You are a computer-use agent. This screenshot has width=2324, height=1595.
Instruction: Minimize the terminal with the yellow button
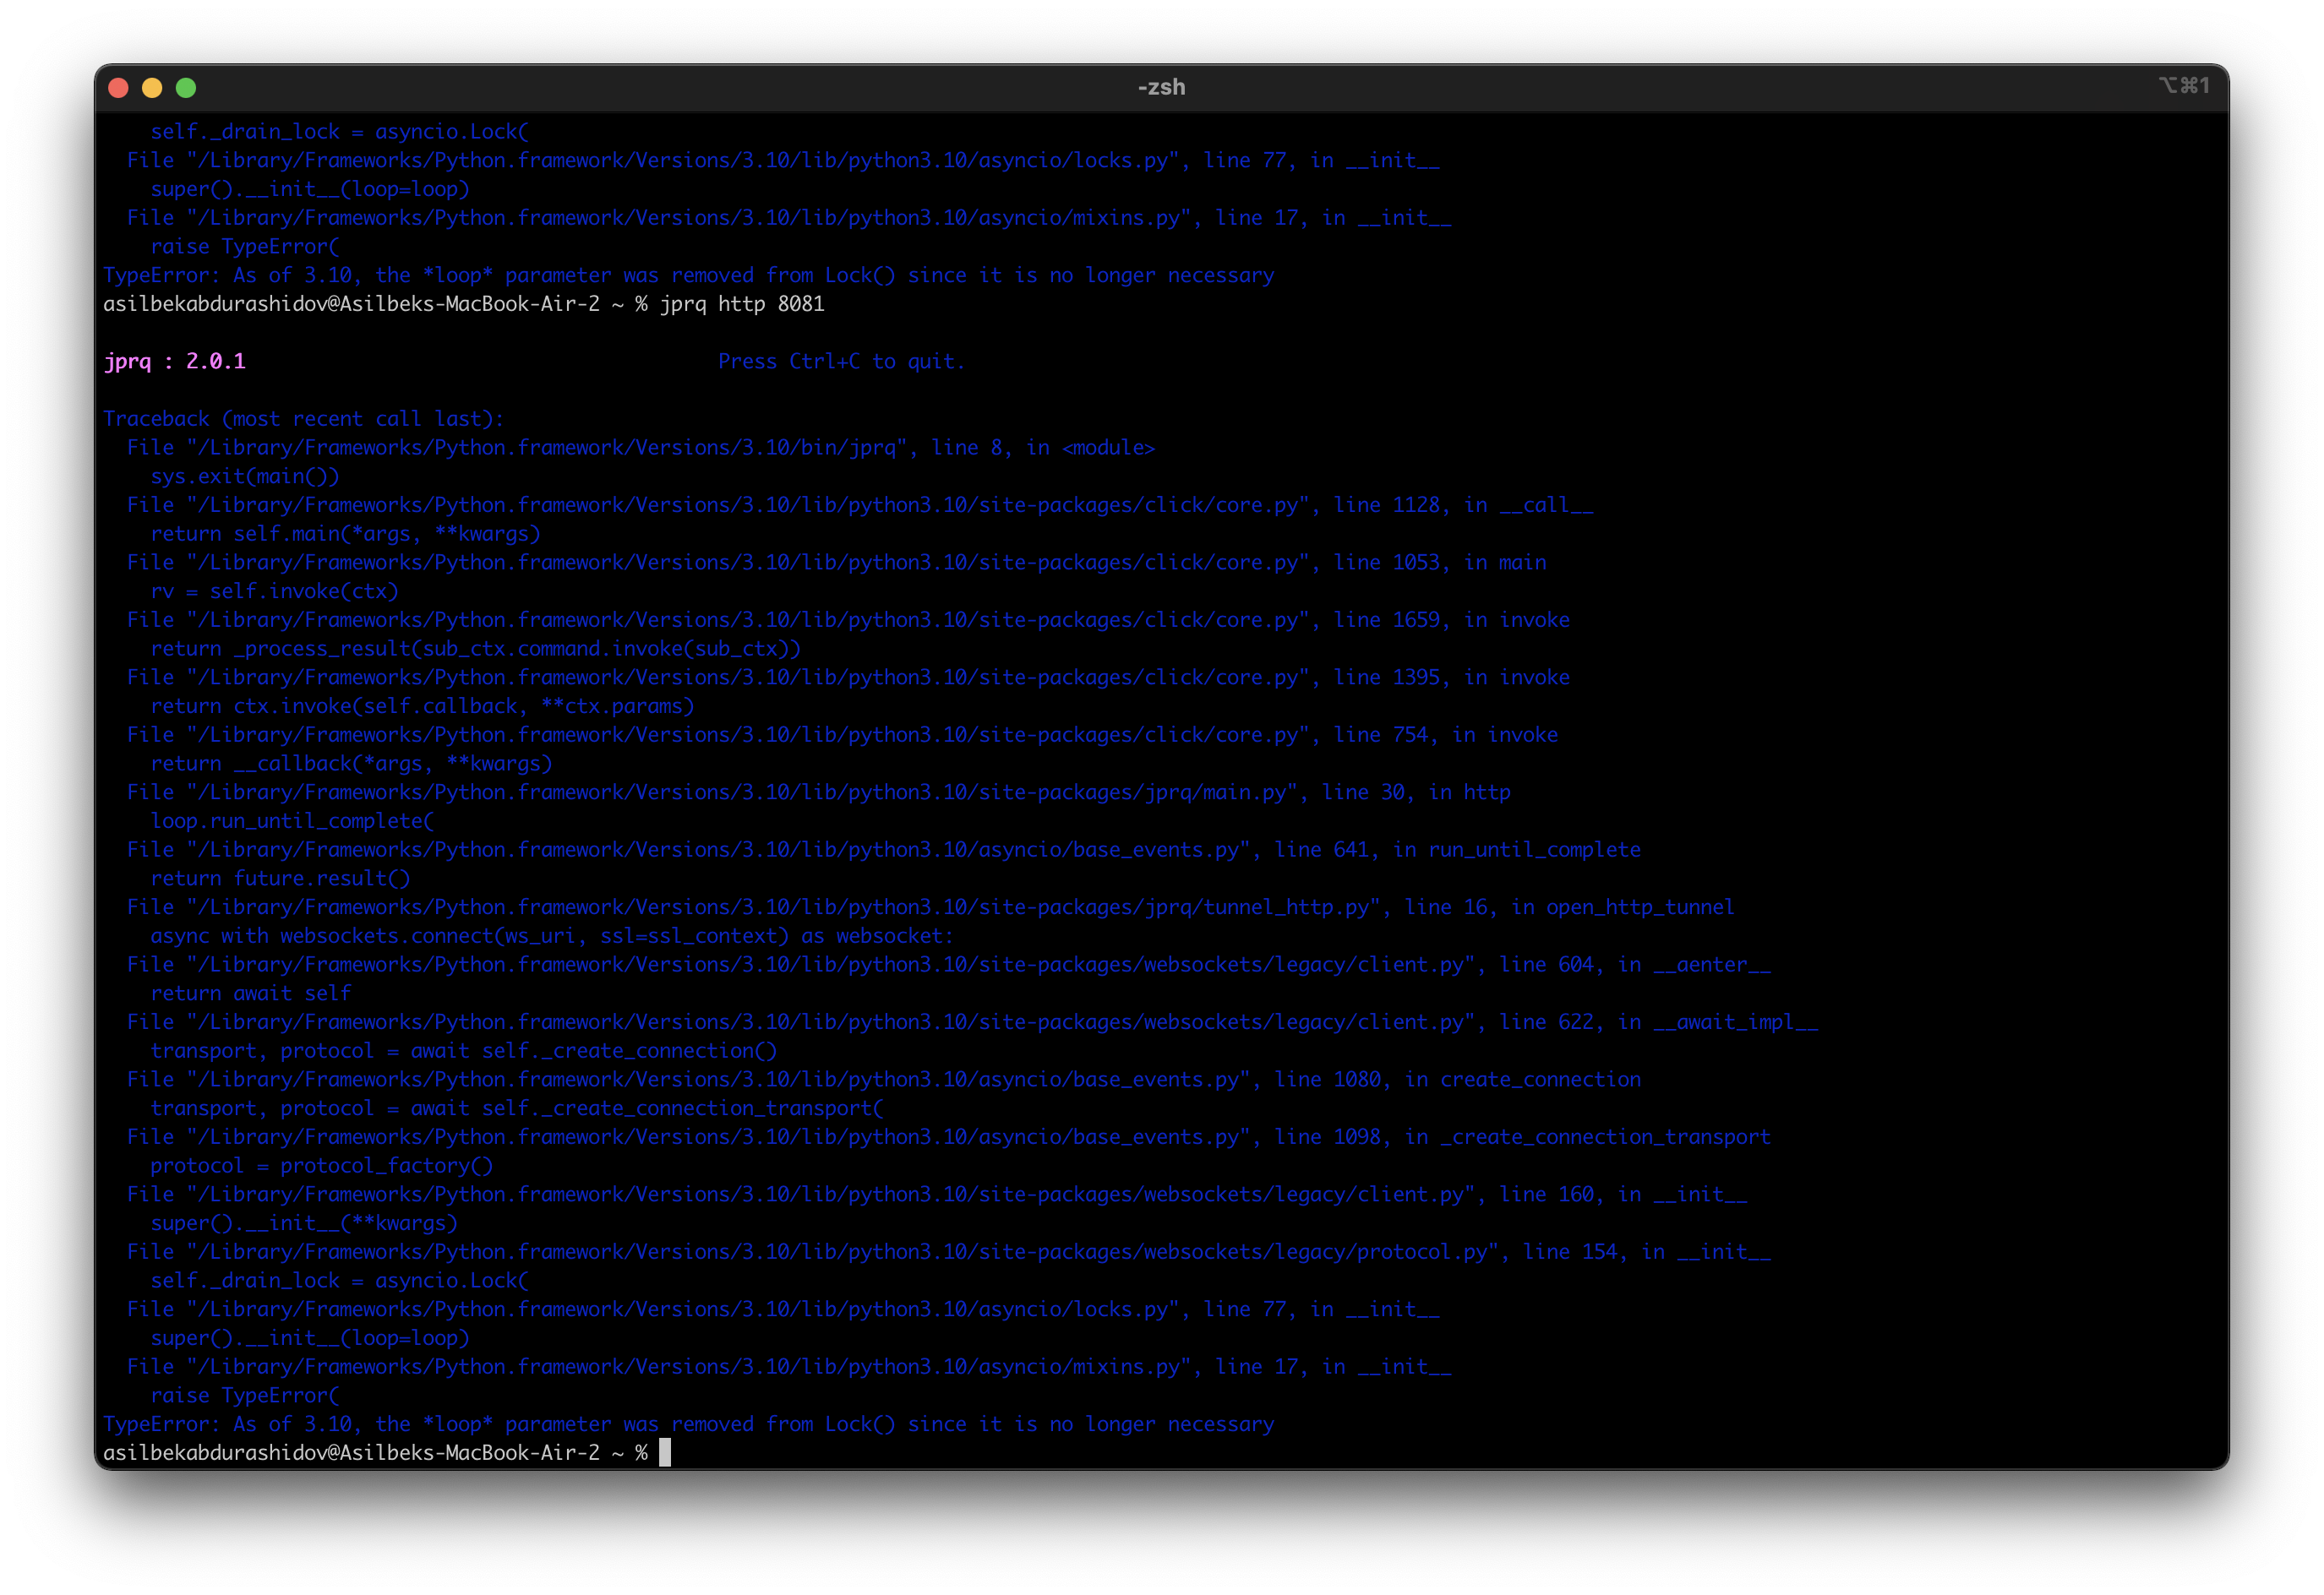pos(152,88)
